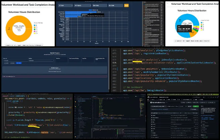Click the yellow legend swatch beside the multicolor donut chart
Image resolution: width=220 pixels, height=140 pixels.
(202, 30)
